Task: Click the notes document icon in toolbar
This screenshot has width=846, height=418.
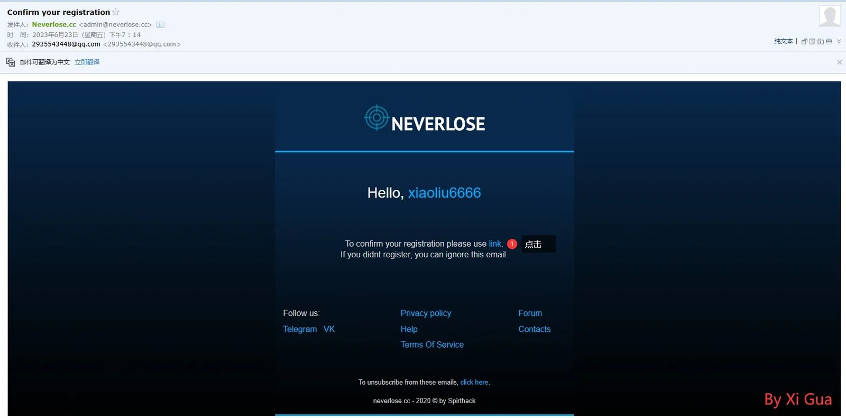Action: pos(812,41)
